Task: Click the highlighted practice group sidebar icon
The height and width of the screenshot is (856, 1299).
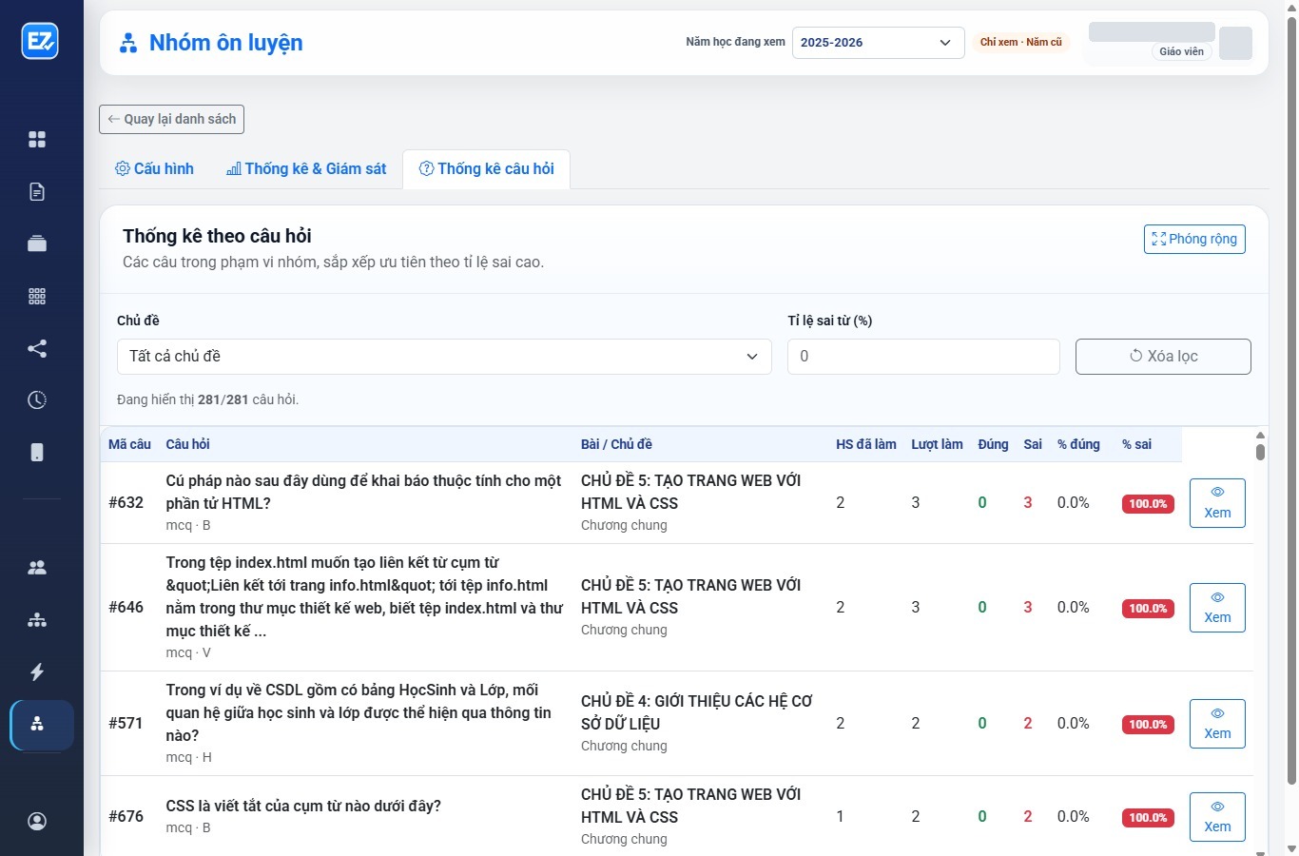Action: click(42, 725)
